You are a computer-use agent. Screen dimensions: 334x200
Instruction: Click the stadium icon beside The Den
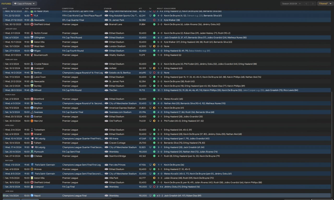106,90
